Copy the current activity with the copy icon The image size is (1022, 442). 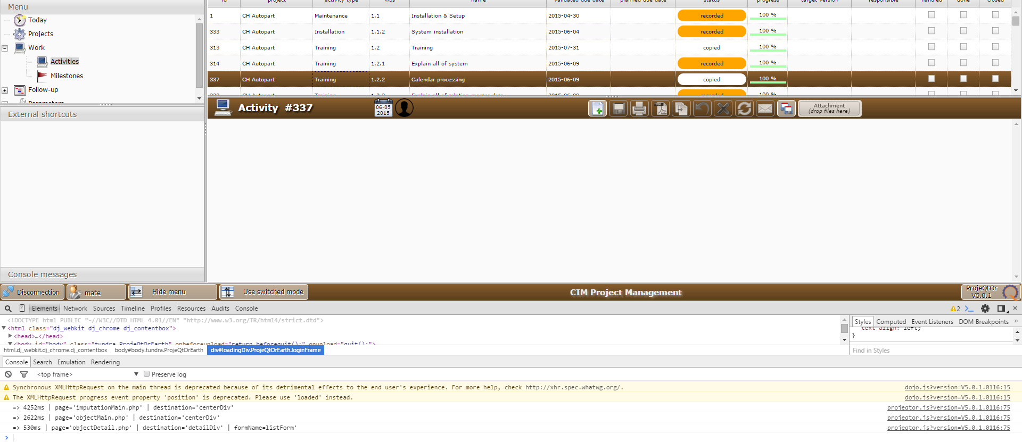[681, 109]
